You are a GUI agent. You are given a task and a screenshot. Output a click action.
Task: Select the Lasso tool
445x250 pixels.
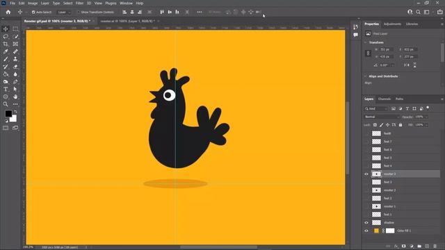(6, 37)
